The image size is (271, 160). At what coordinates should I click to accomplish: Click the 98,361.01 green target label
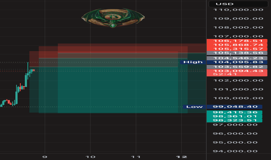[x=235, y=116]
